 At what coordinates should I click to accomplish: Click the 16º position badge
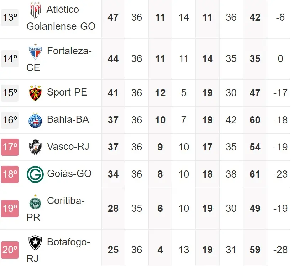coord(10,120)
